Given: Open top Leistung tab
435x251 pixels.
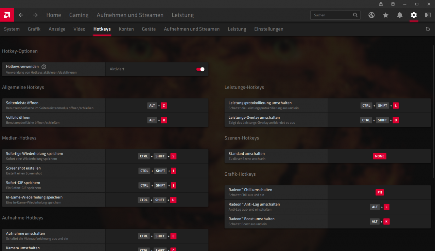Looking at the screenshot, I should click(182, 15).
